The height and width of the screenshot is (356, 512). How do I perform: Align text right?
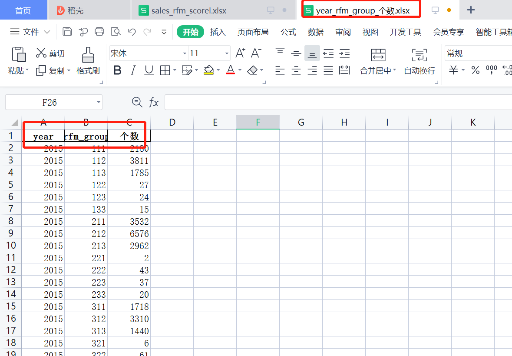312,70
